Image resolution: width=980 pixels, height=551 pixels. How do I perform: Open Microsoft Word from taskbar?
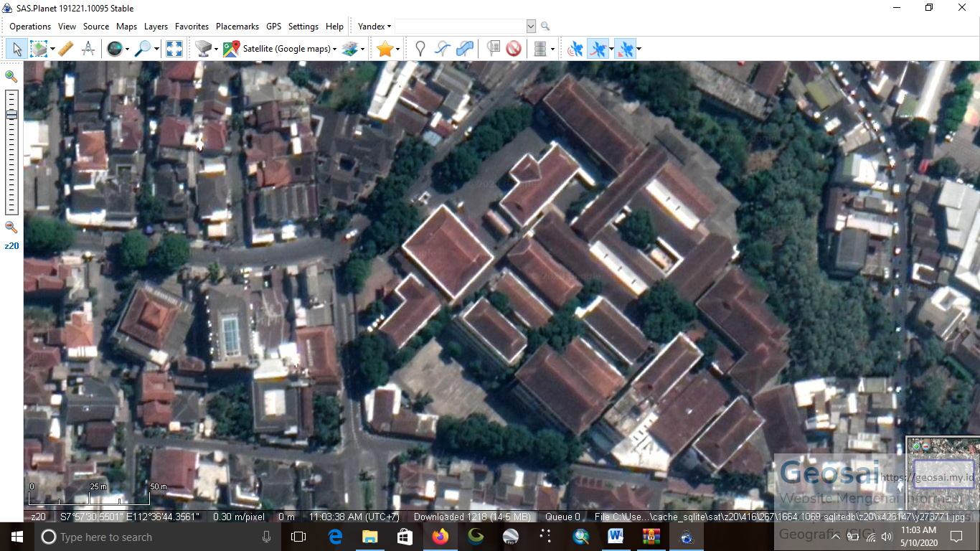616,537
